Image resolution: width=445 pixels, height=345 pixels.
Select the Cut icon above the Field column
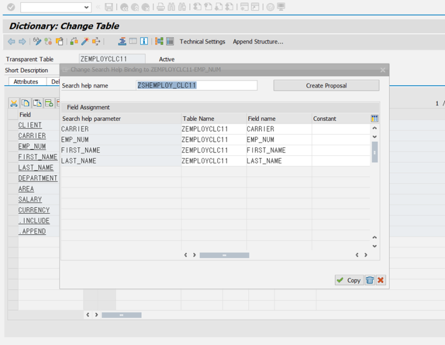13,103
